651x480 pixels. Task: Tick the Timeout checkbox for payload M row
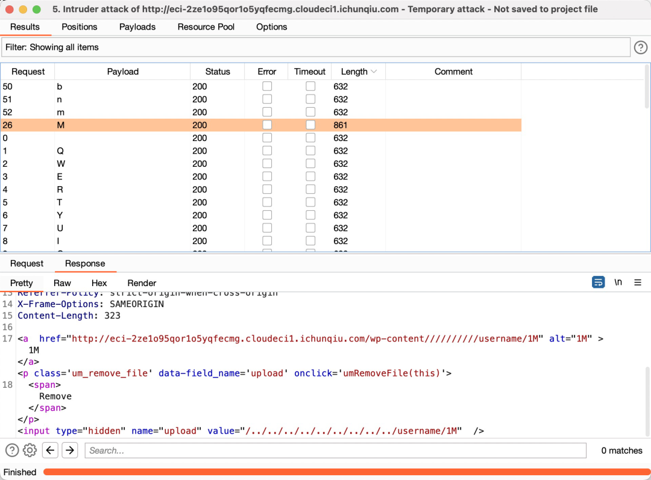coord(310,125)
